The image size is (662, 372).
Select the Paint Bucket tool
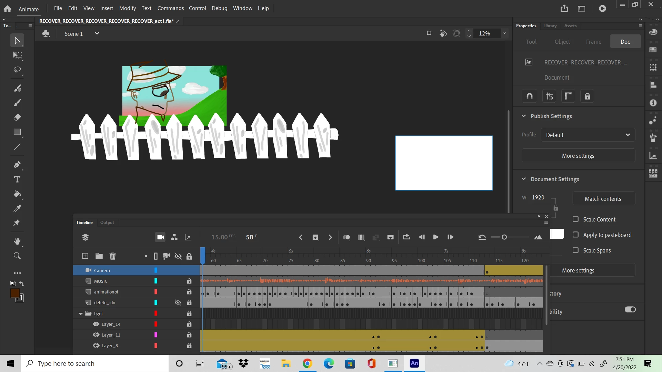pos(17,194)
